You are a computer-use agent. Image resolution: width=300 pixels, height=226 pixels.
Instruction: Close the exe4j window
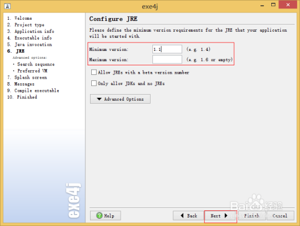[288, 5]
